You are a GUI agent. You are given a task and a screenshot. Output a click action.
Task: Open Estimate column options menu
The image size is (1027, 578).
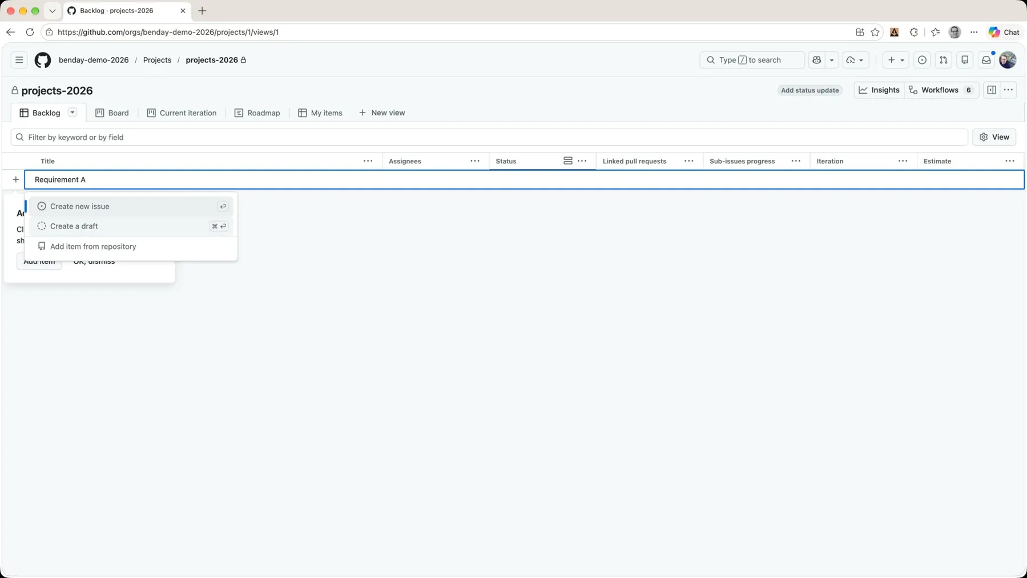(x=1010, y=161)
